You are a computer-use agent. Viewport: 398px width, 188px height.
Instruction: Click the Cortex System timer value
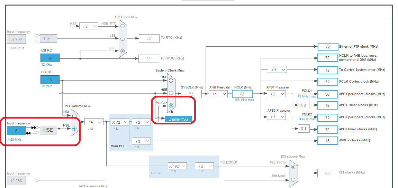[x=328, y=70]
